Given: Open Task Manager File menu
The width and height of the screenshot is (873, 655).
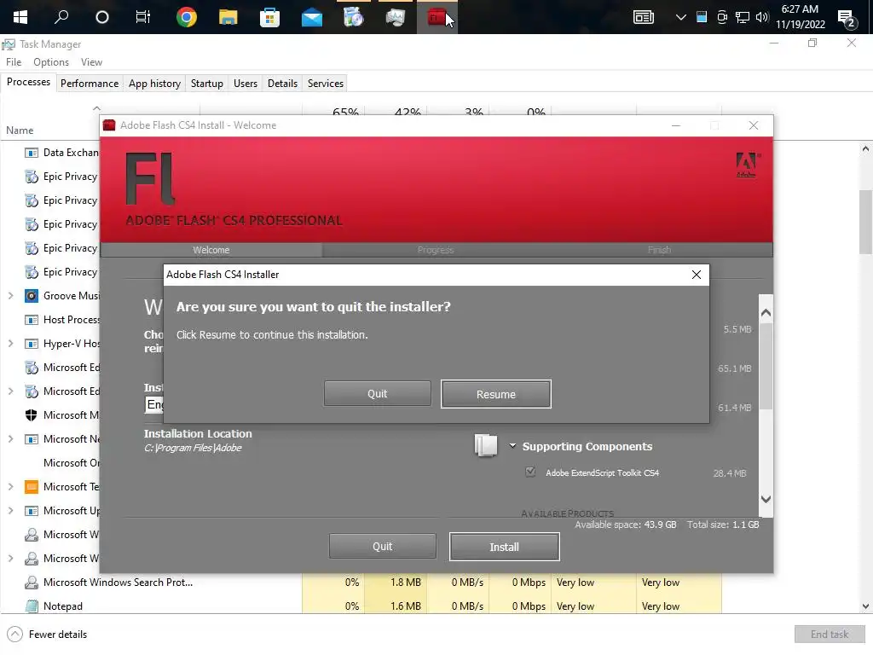Looking at the screenshot, I should point(14,61).
